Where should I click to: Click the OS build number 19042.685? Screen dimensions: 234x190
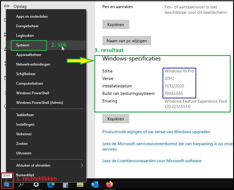point(174,93)
